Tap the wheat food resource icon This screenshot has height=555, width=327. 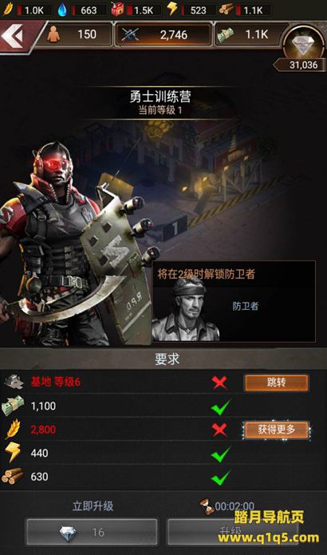coord(8,10)
